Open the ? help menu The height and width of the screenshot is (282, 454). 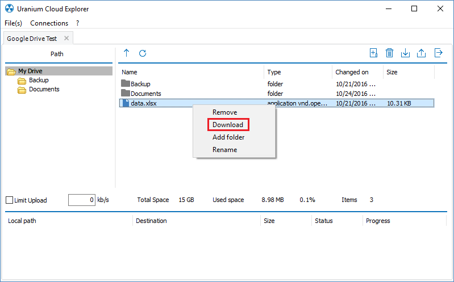78,23
